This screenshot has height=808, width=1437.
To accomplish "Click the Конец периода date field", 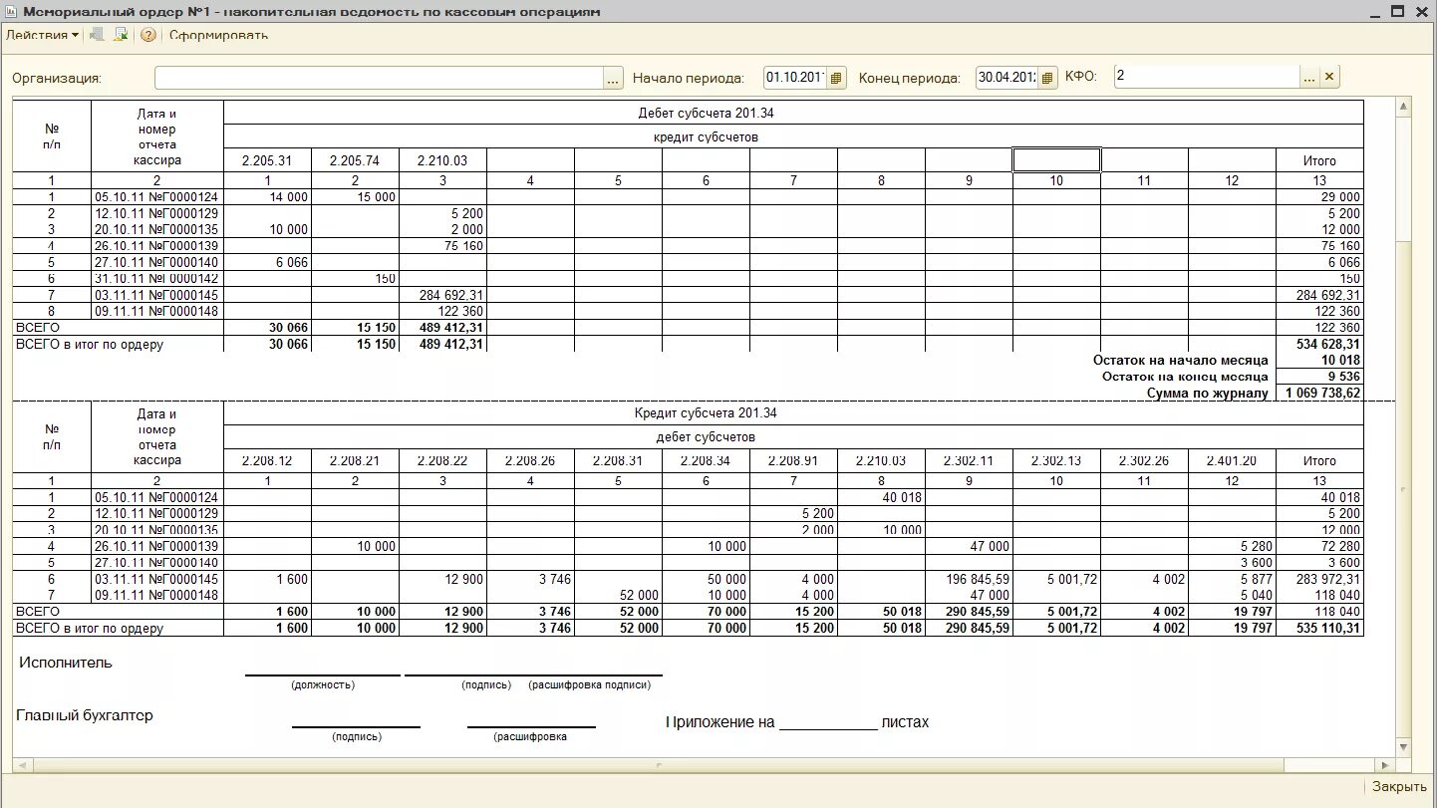I will click(1006, 77).
